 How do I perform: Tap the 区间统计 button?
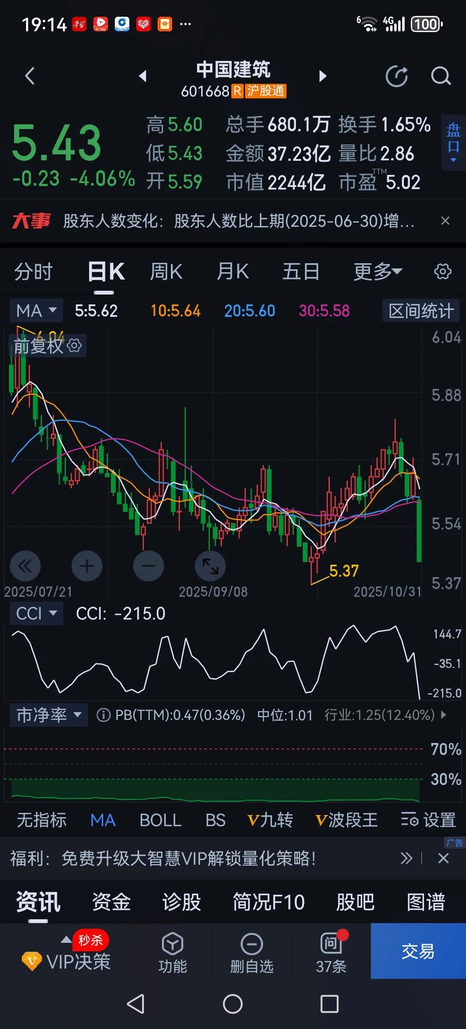click(421, 310)
